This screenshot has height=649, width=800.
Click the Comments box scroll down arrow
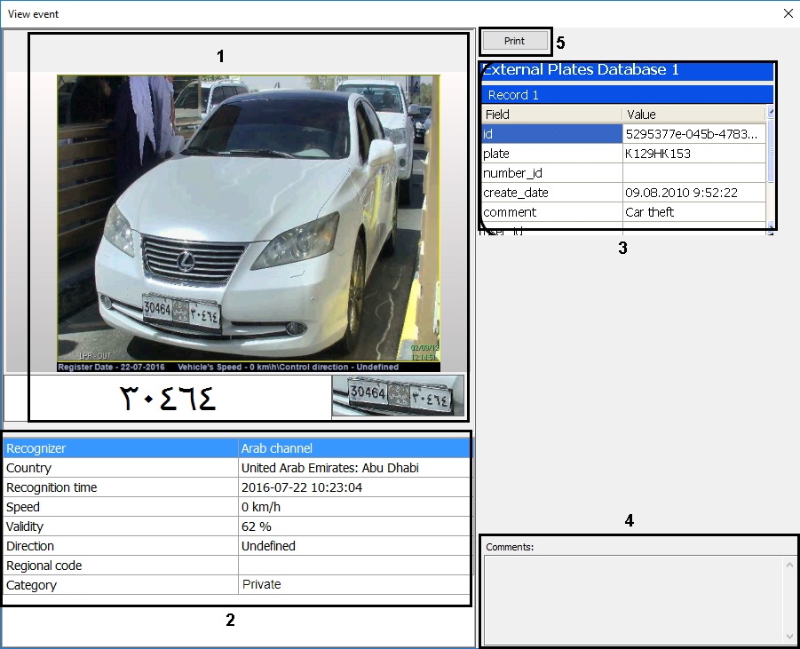pyautogui.click(x=790, y=636)
